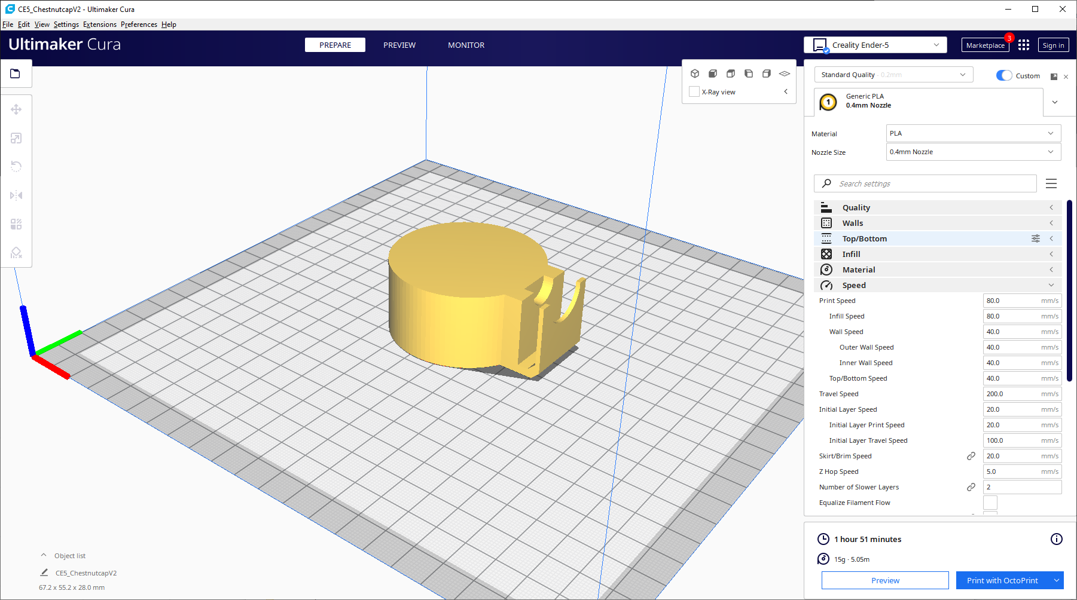The image size is (1077, 600).
Task: Expand the Material settings category
Action: [x=937, y=270]
